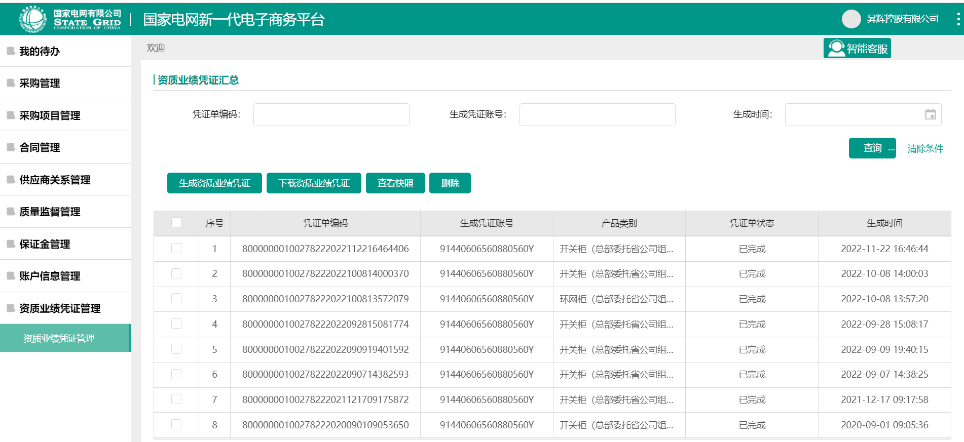Click the icon beside 采购管理
Viewport: 964px width, 442px height.
(x=11, y=83)
